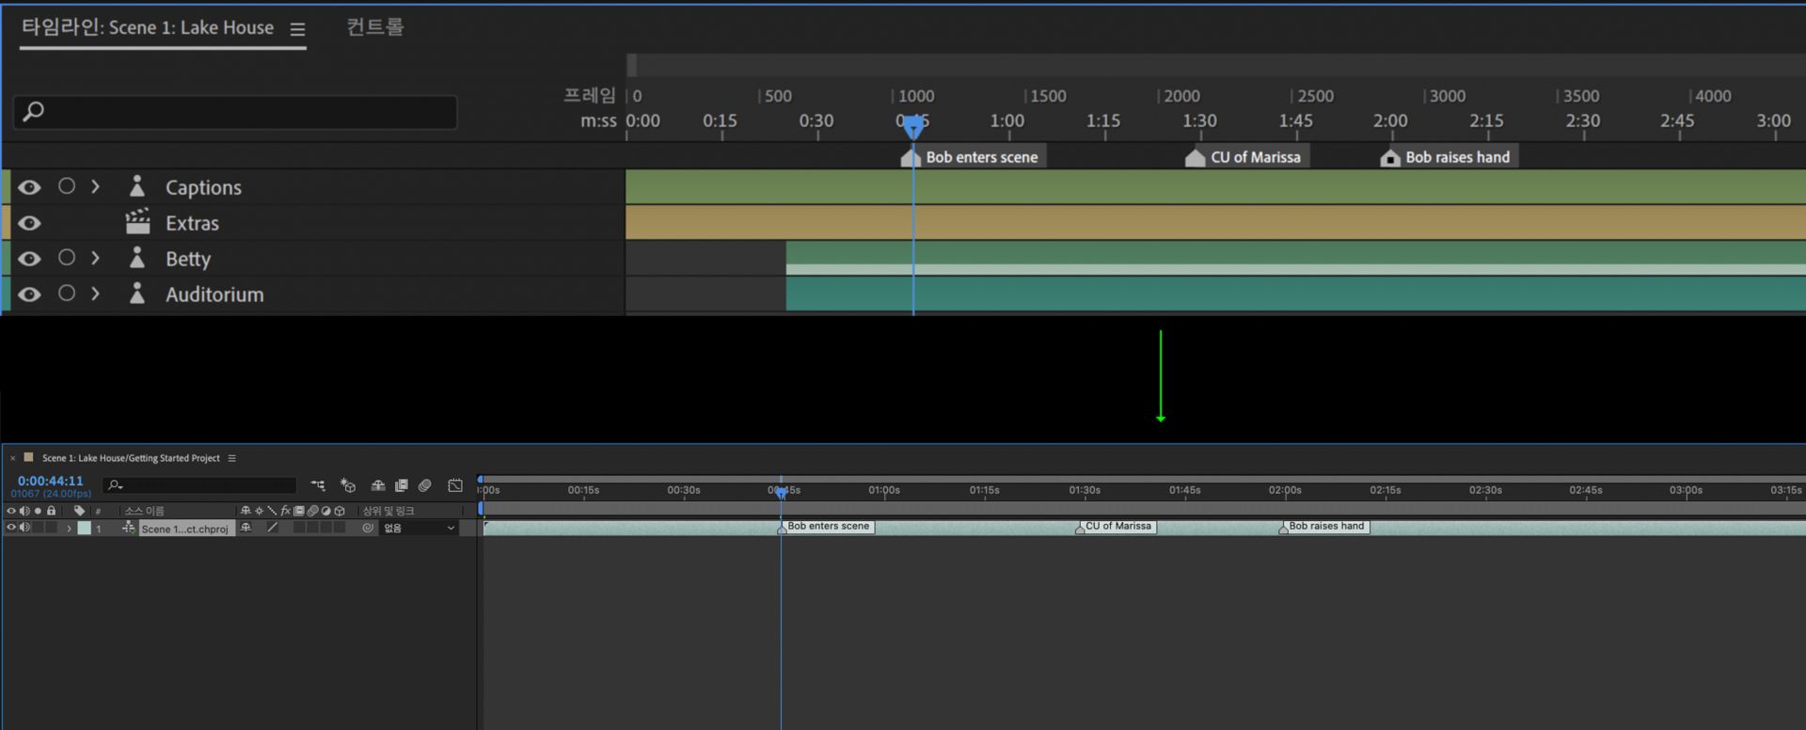The height and width of the screenshot is (730, 1806).
Task: Hide the Captions puppet track
Action: [29, 187]
